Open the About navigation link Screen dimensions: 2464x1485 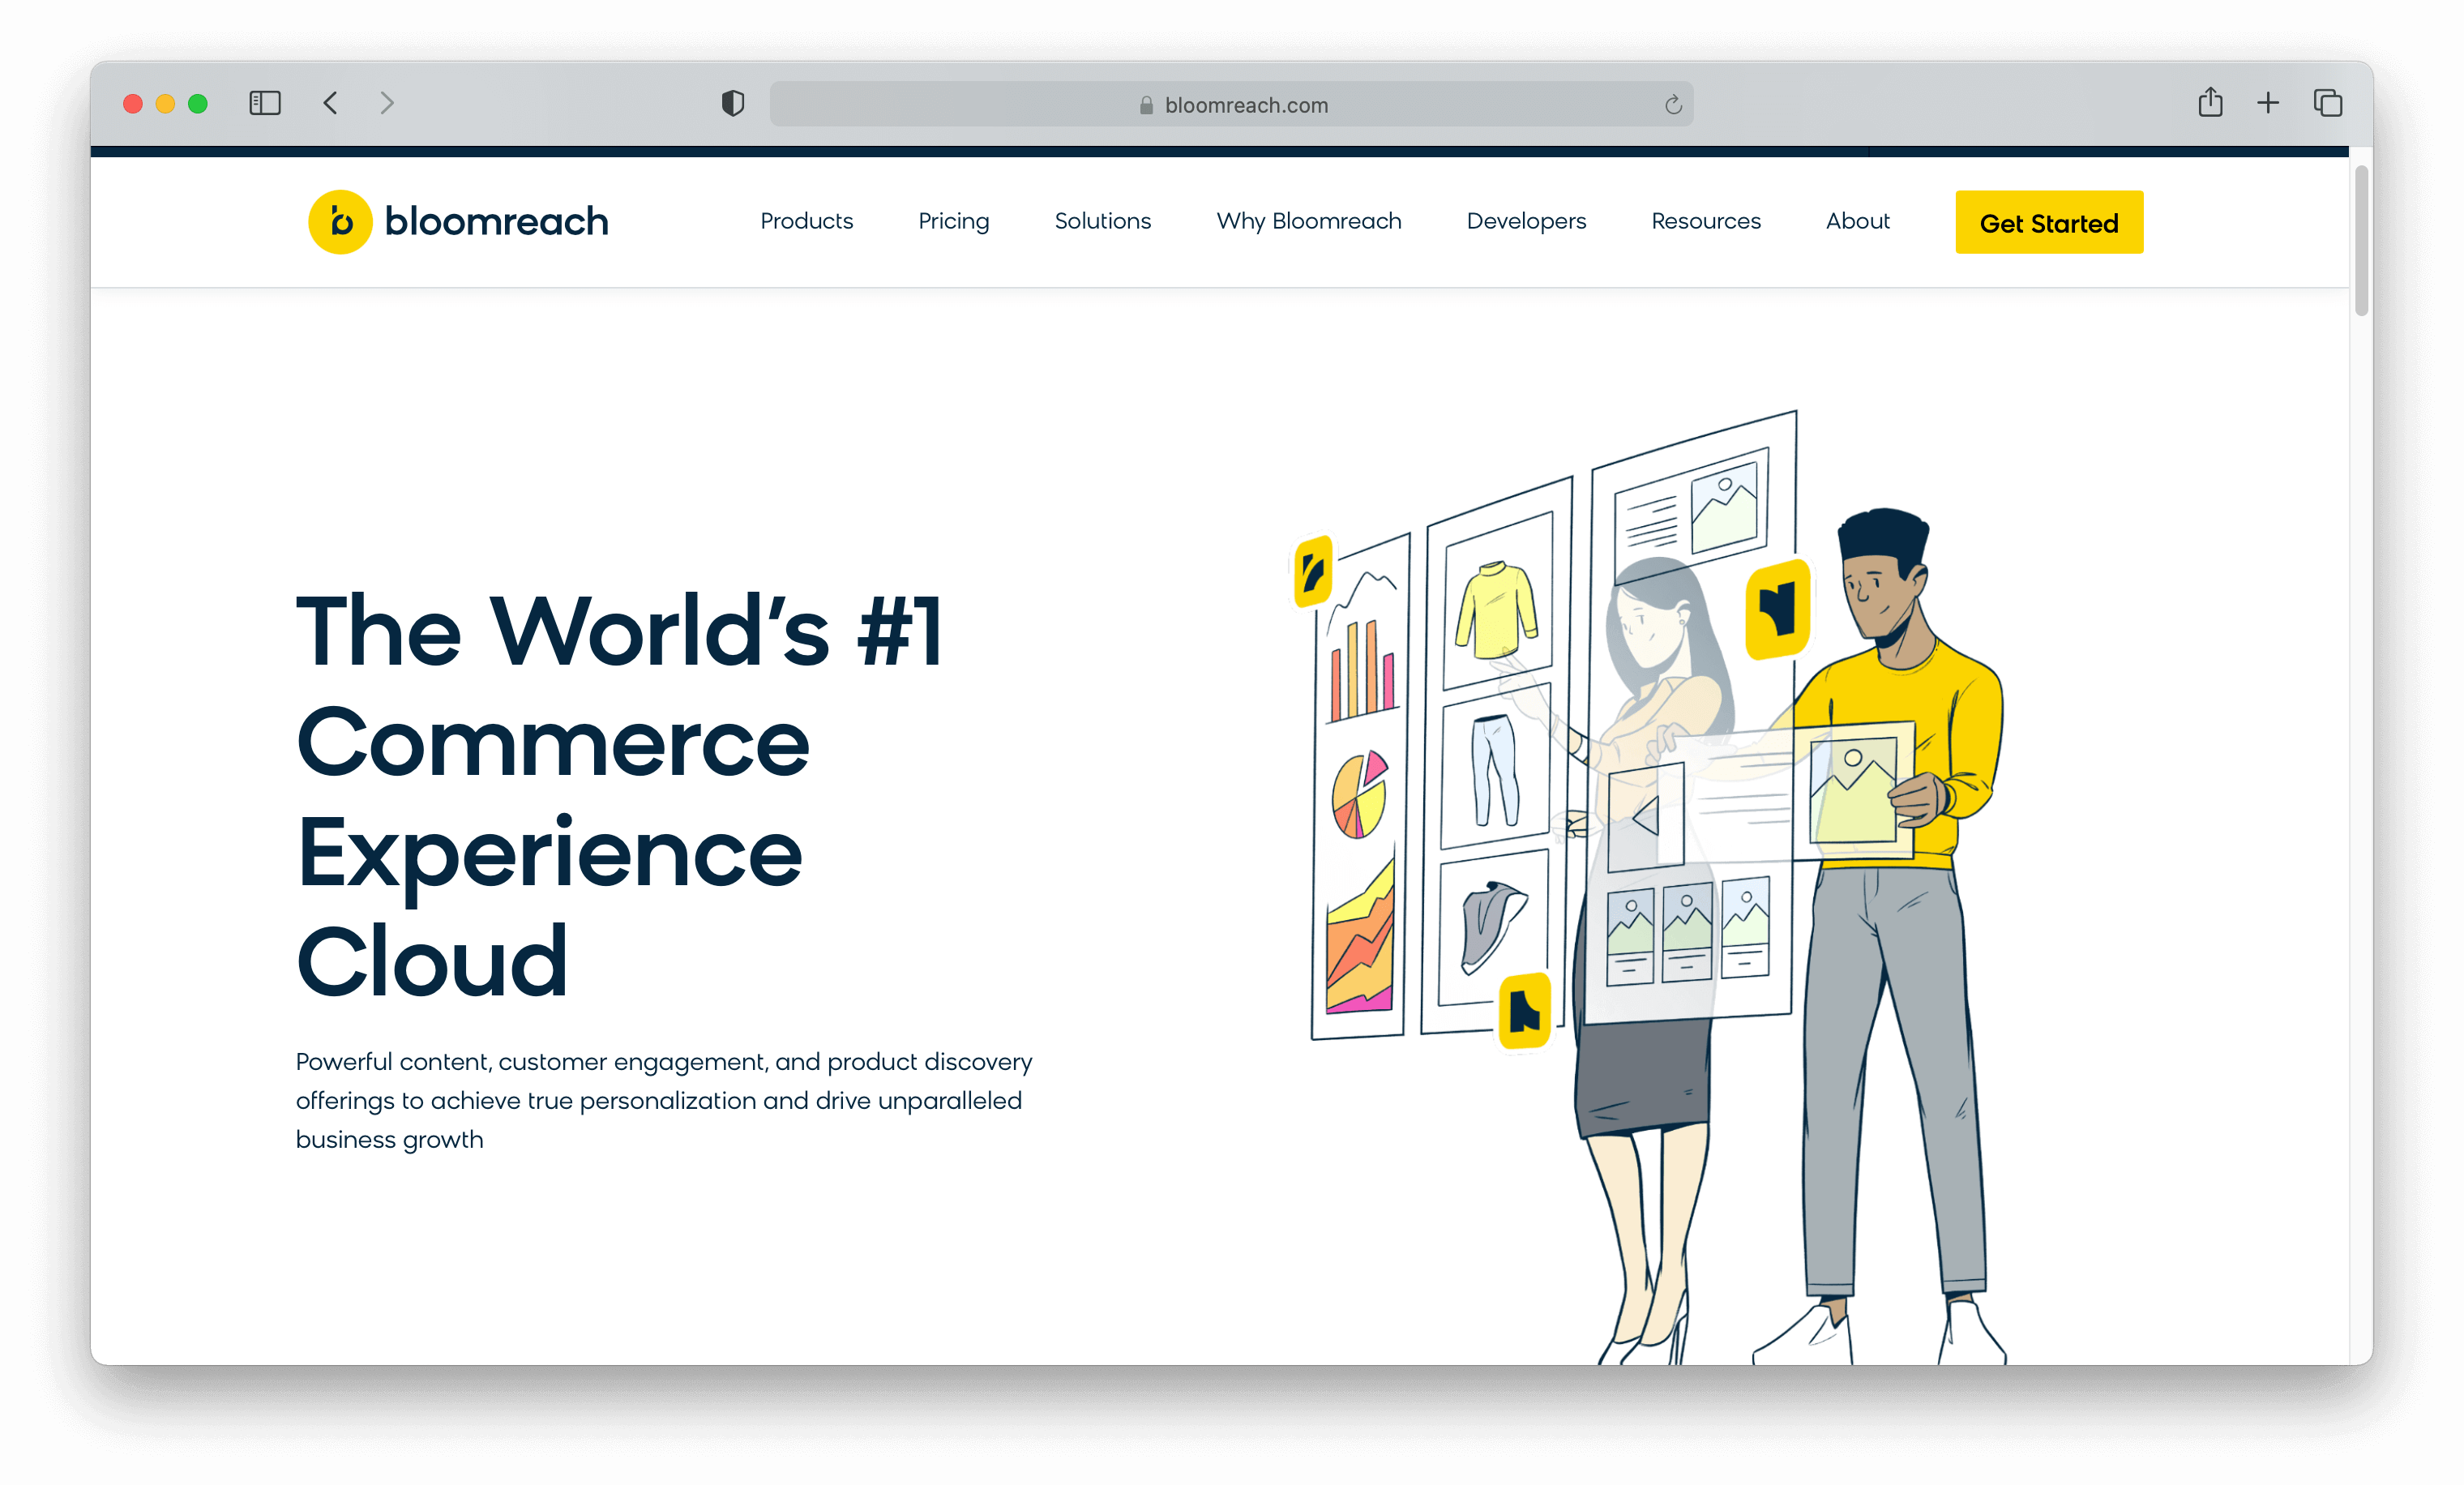tap(1857, 221)
